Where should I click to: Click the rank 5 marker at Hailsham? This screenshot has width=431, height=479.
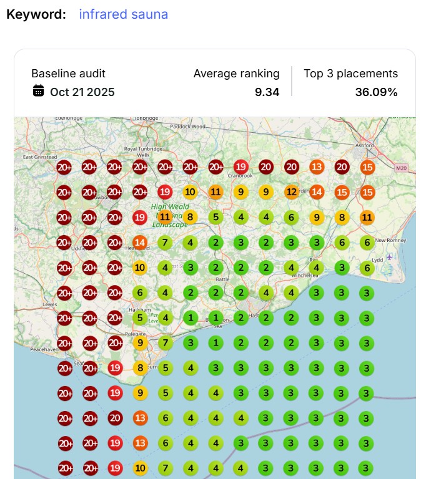point(139,319)
